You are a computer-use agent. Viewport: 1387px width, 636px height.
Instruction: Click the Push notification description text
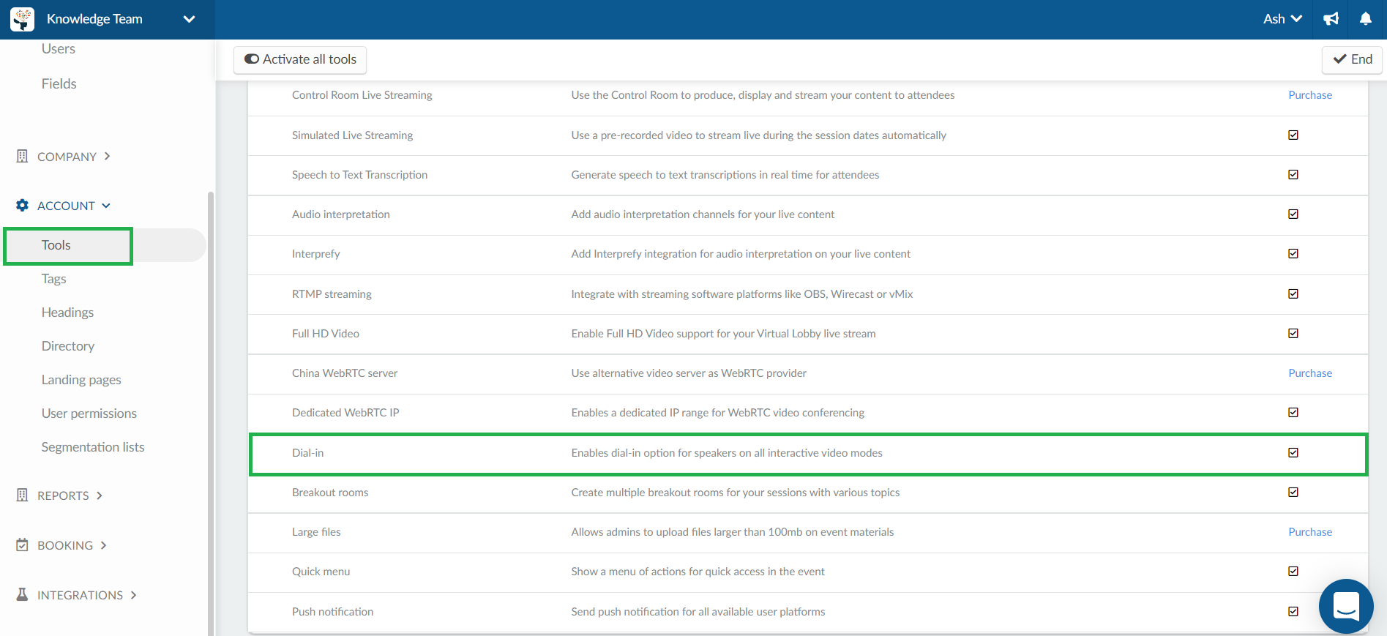pyautogui.click(x=698, y=612)
